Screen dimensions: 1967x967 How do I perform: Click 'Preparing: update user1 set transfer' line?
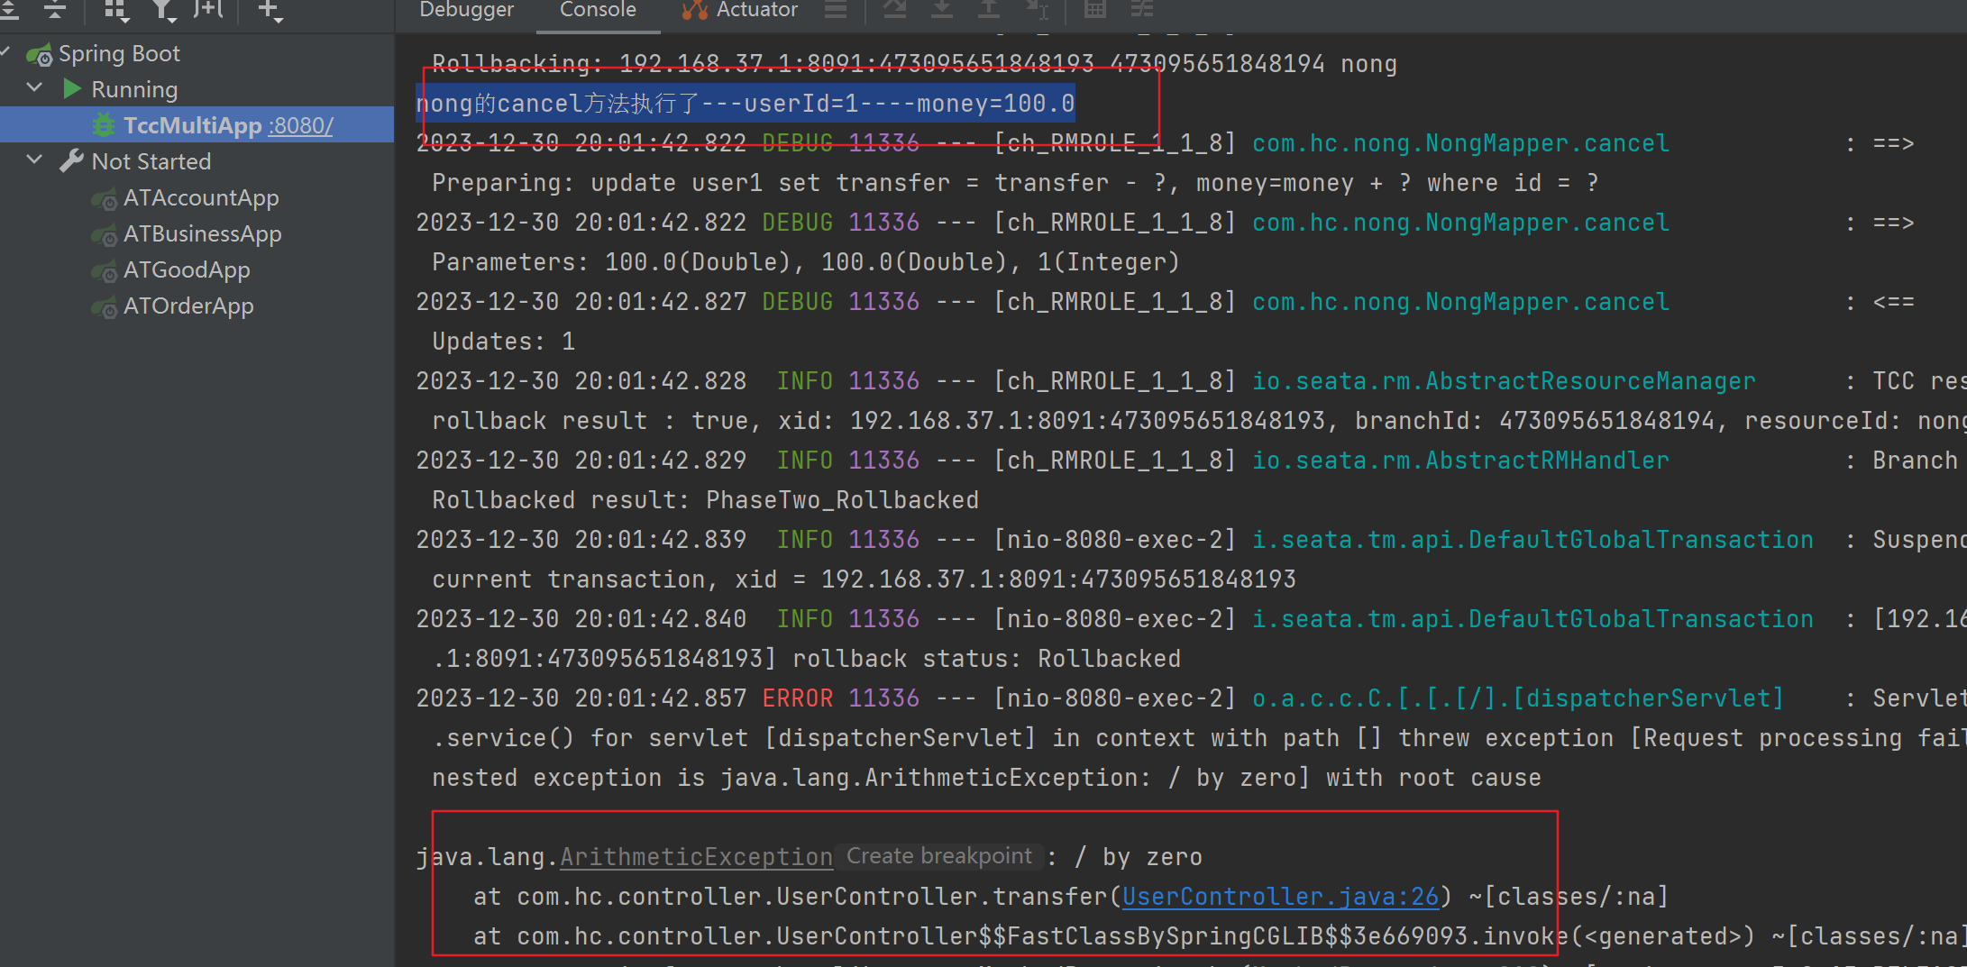click(1015, 183)
